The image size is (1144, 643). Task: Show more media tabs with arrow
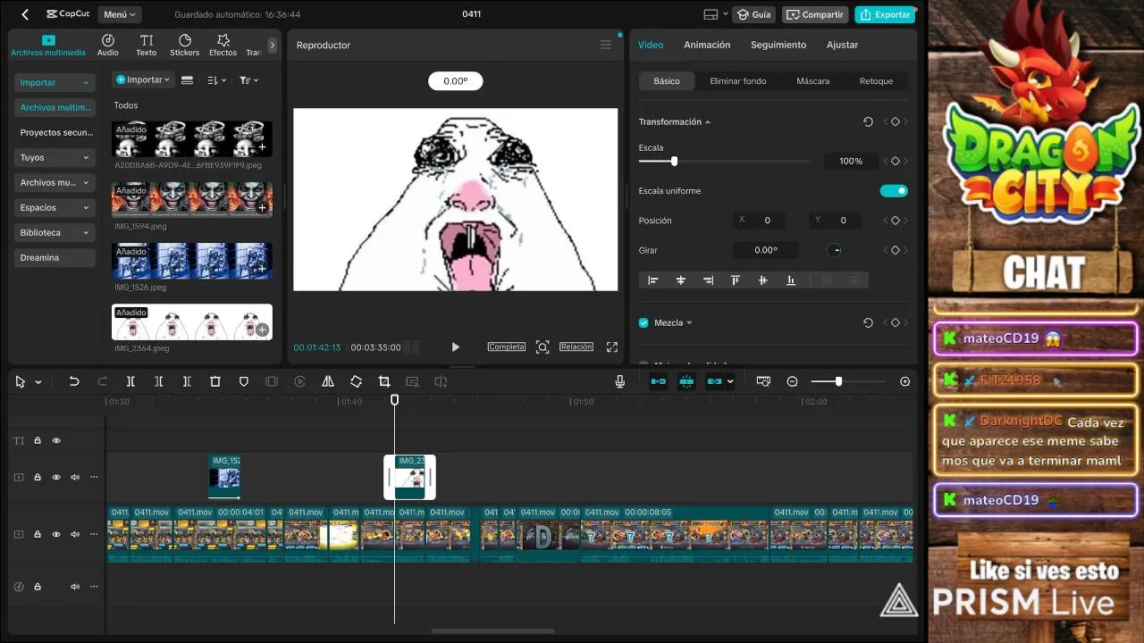click(273, 45)
